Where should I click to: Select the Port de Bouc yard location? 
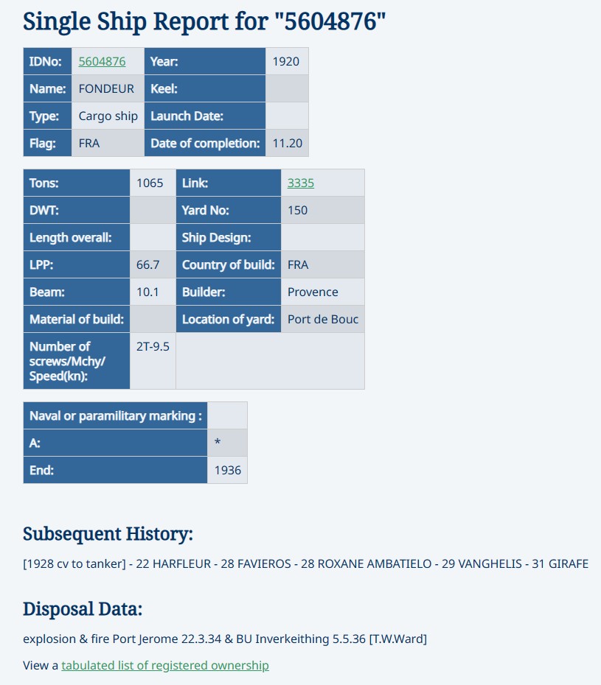(323, 320)
